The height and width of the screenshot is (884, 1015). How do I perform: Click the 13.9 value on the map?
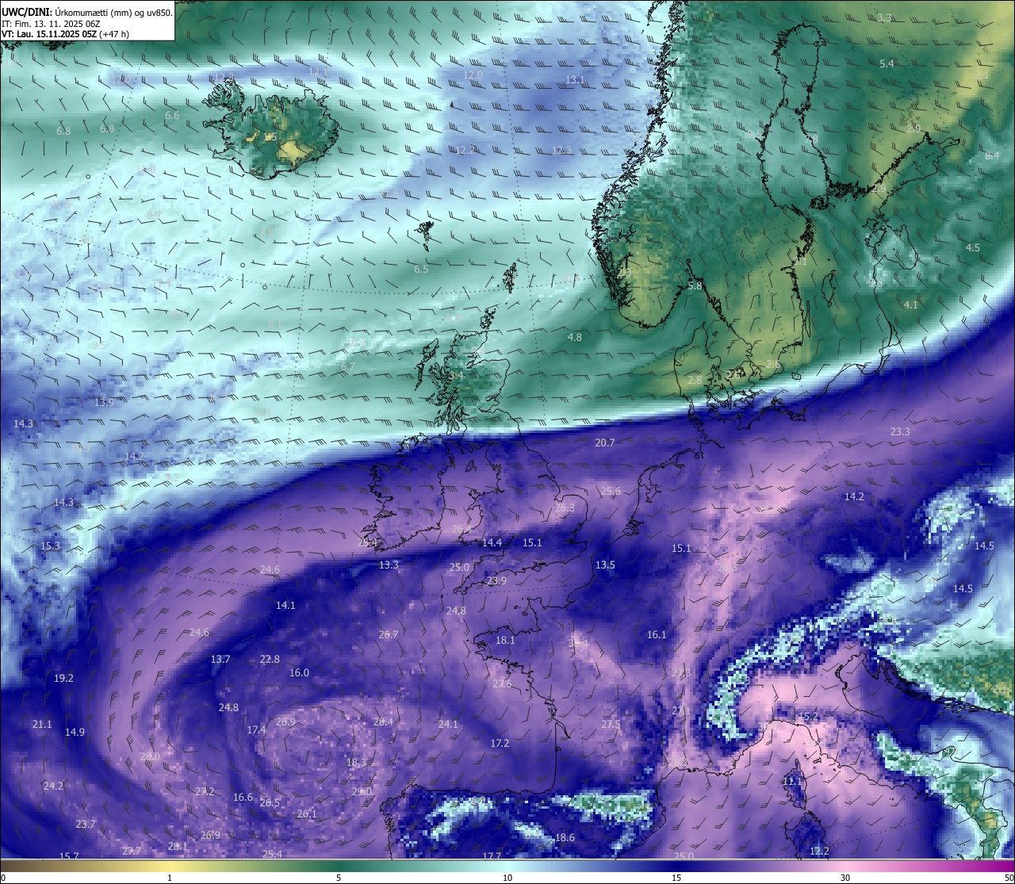coord(104,402)
